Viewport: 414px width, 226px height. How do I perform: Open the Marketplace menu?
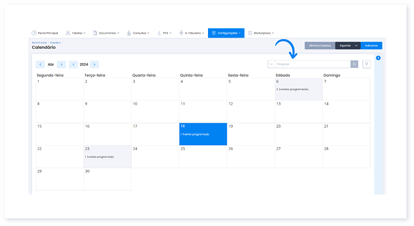[x=261, y=33]
